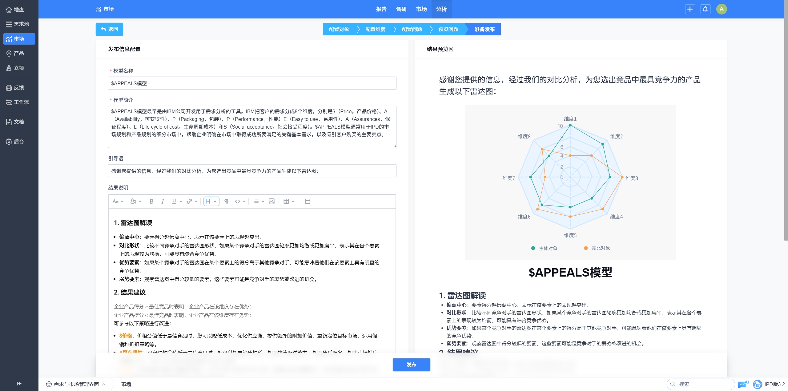Go to the 配置对象 step
The height and width of the screenshot is (391, 788).
pyautogui.click(x=339, y=29)
